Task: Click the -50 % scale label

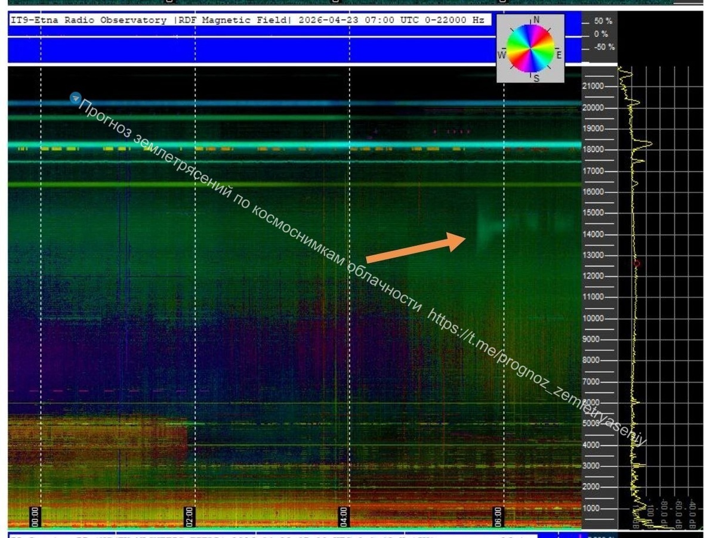Action: pos(603,47)
